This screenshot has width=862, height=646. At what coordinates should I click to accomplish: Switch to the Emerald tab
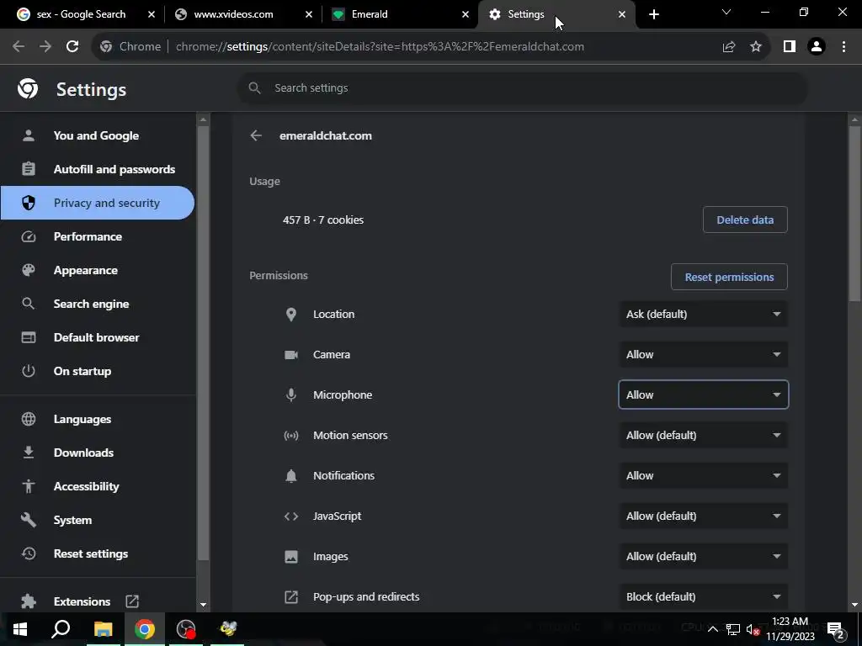pos(400,14)
